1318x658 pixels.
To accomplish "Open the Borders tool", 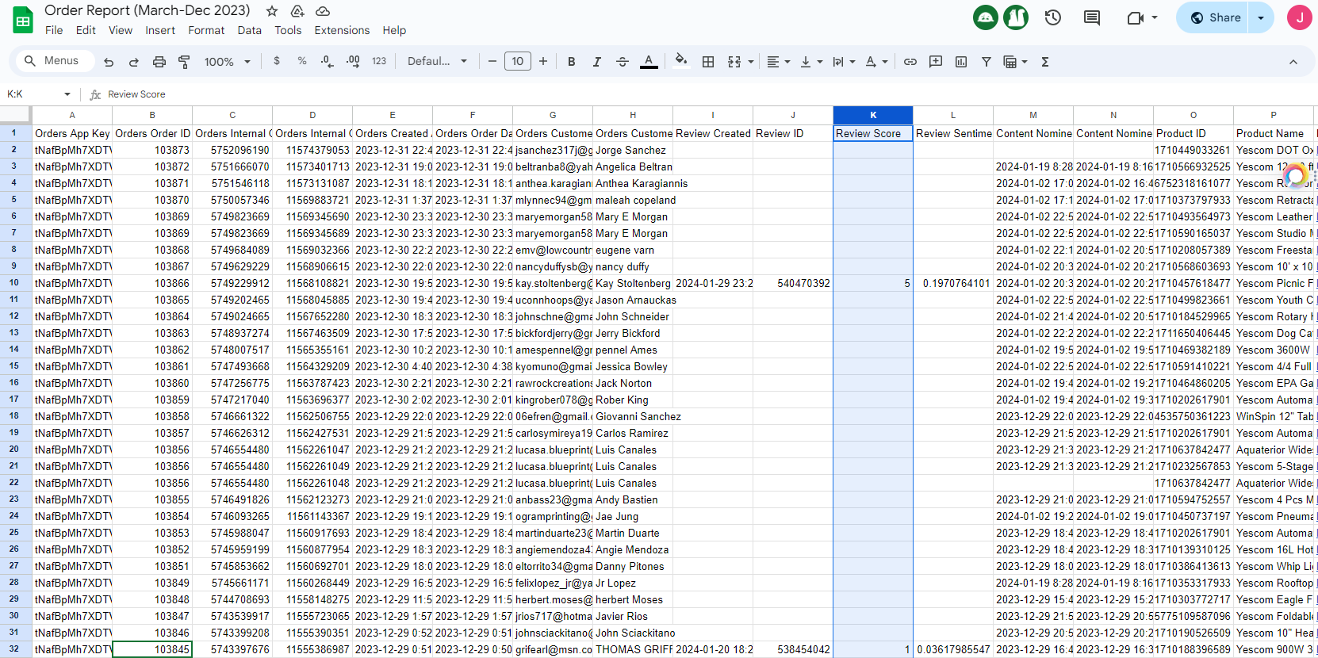I will click(708, 61).
